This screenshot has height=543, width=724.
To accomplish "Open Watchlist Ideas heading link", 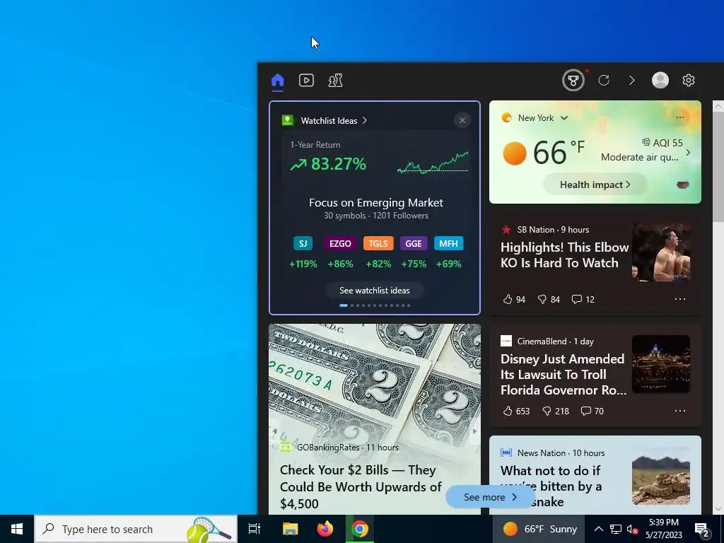I will click(334, 120).
